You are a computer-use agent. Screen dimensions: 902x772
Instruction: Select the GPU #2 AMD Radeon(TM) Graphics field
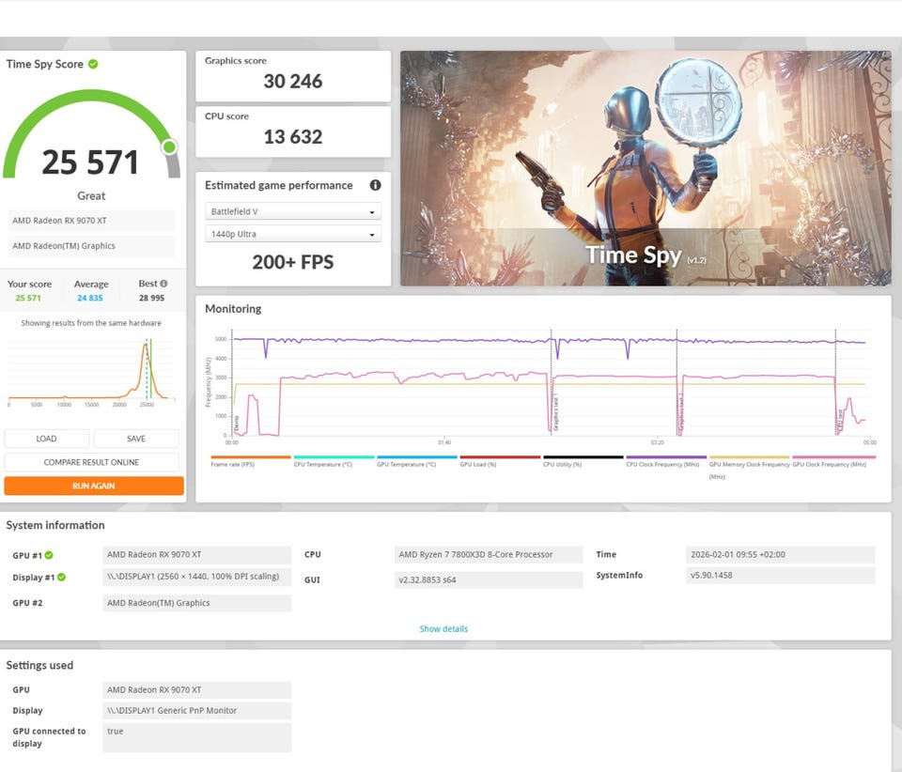[196, 603]
